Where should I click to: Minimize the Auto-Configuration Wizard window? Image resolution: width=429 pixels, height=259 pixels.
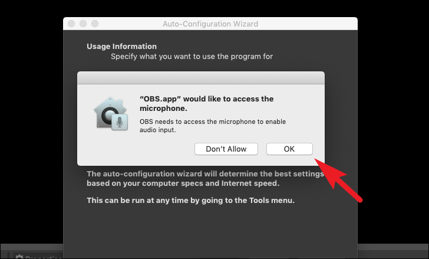pyautogui.click(x=83, y=24)
